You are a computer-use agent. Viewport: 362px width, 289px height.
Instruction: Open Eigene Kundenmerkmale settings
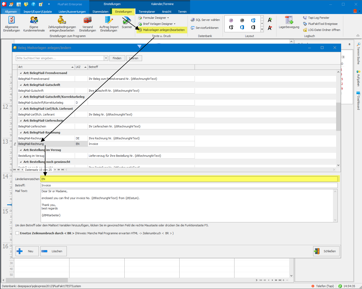(x=34, y=24)
